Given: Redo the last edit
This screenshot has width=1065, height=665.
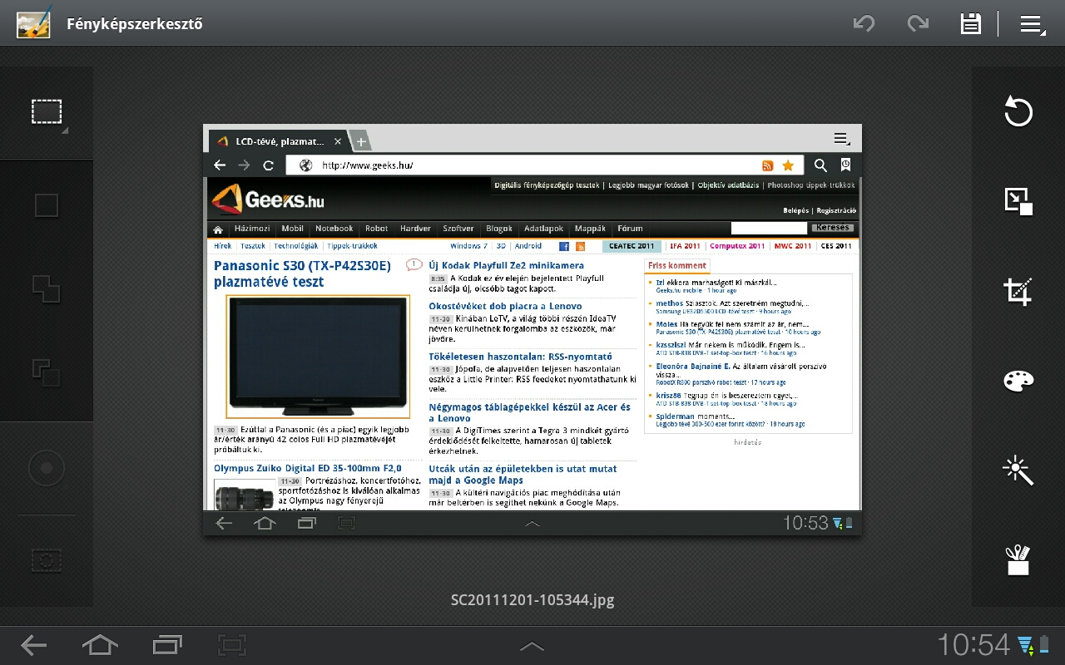Looking at the screenshot, I should [918, 23].
